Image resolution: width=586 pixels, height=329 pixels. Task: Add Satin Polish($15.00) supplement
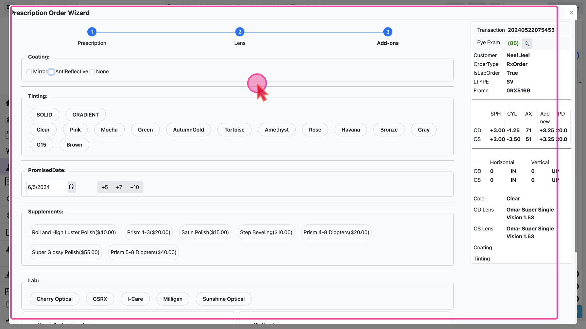pos(205,232)
